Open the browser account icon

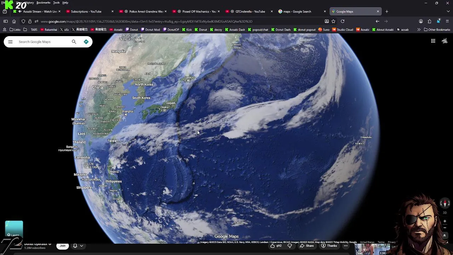click(x=421, y=21)
